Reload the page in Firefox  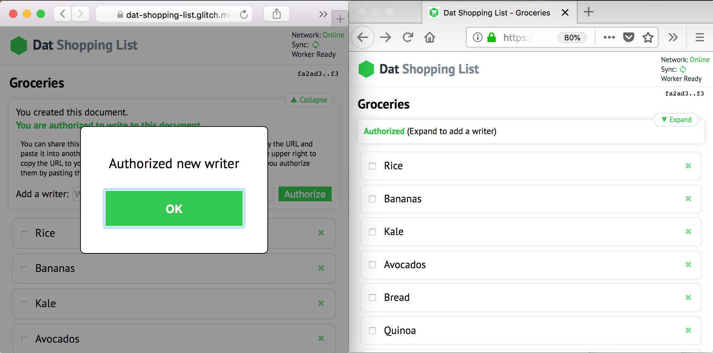pyautogui.click(x=408, y=37)
